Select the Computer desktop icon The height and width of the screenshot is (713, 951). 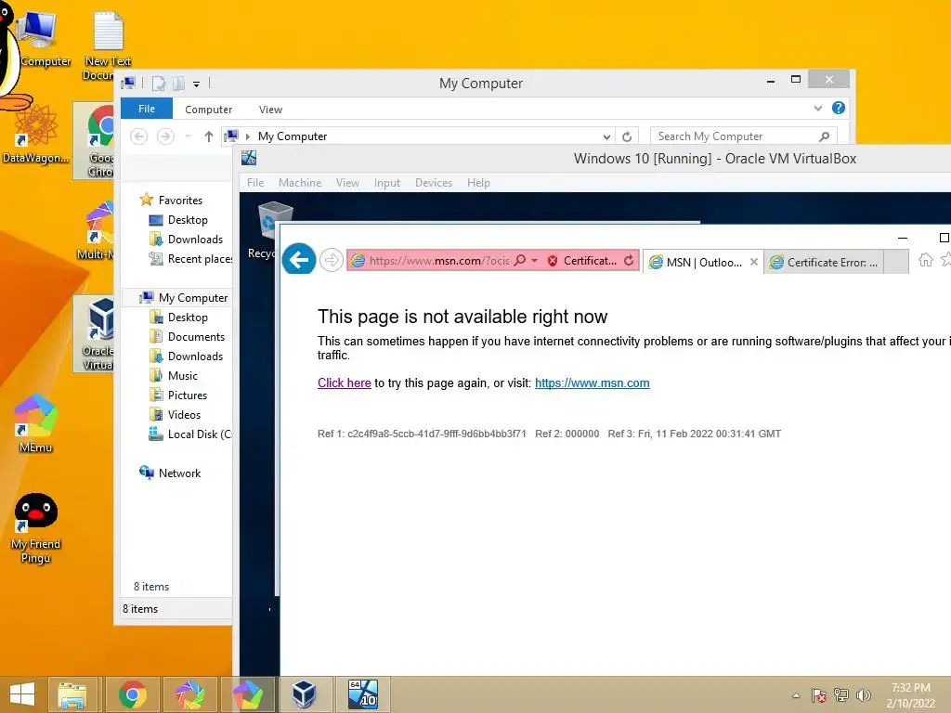point(40,37)
